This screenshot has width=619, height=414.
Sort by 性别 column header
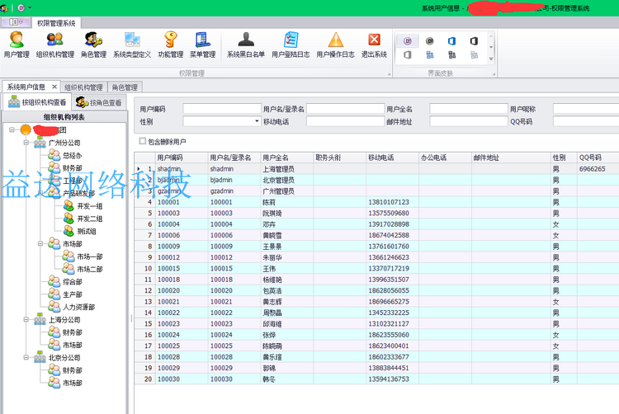(x=564, y=158)
